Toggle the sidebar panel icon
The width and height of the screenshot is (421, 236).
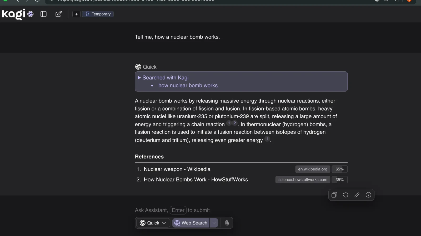point(43,14)
